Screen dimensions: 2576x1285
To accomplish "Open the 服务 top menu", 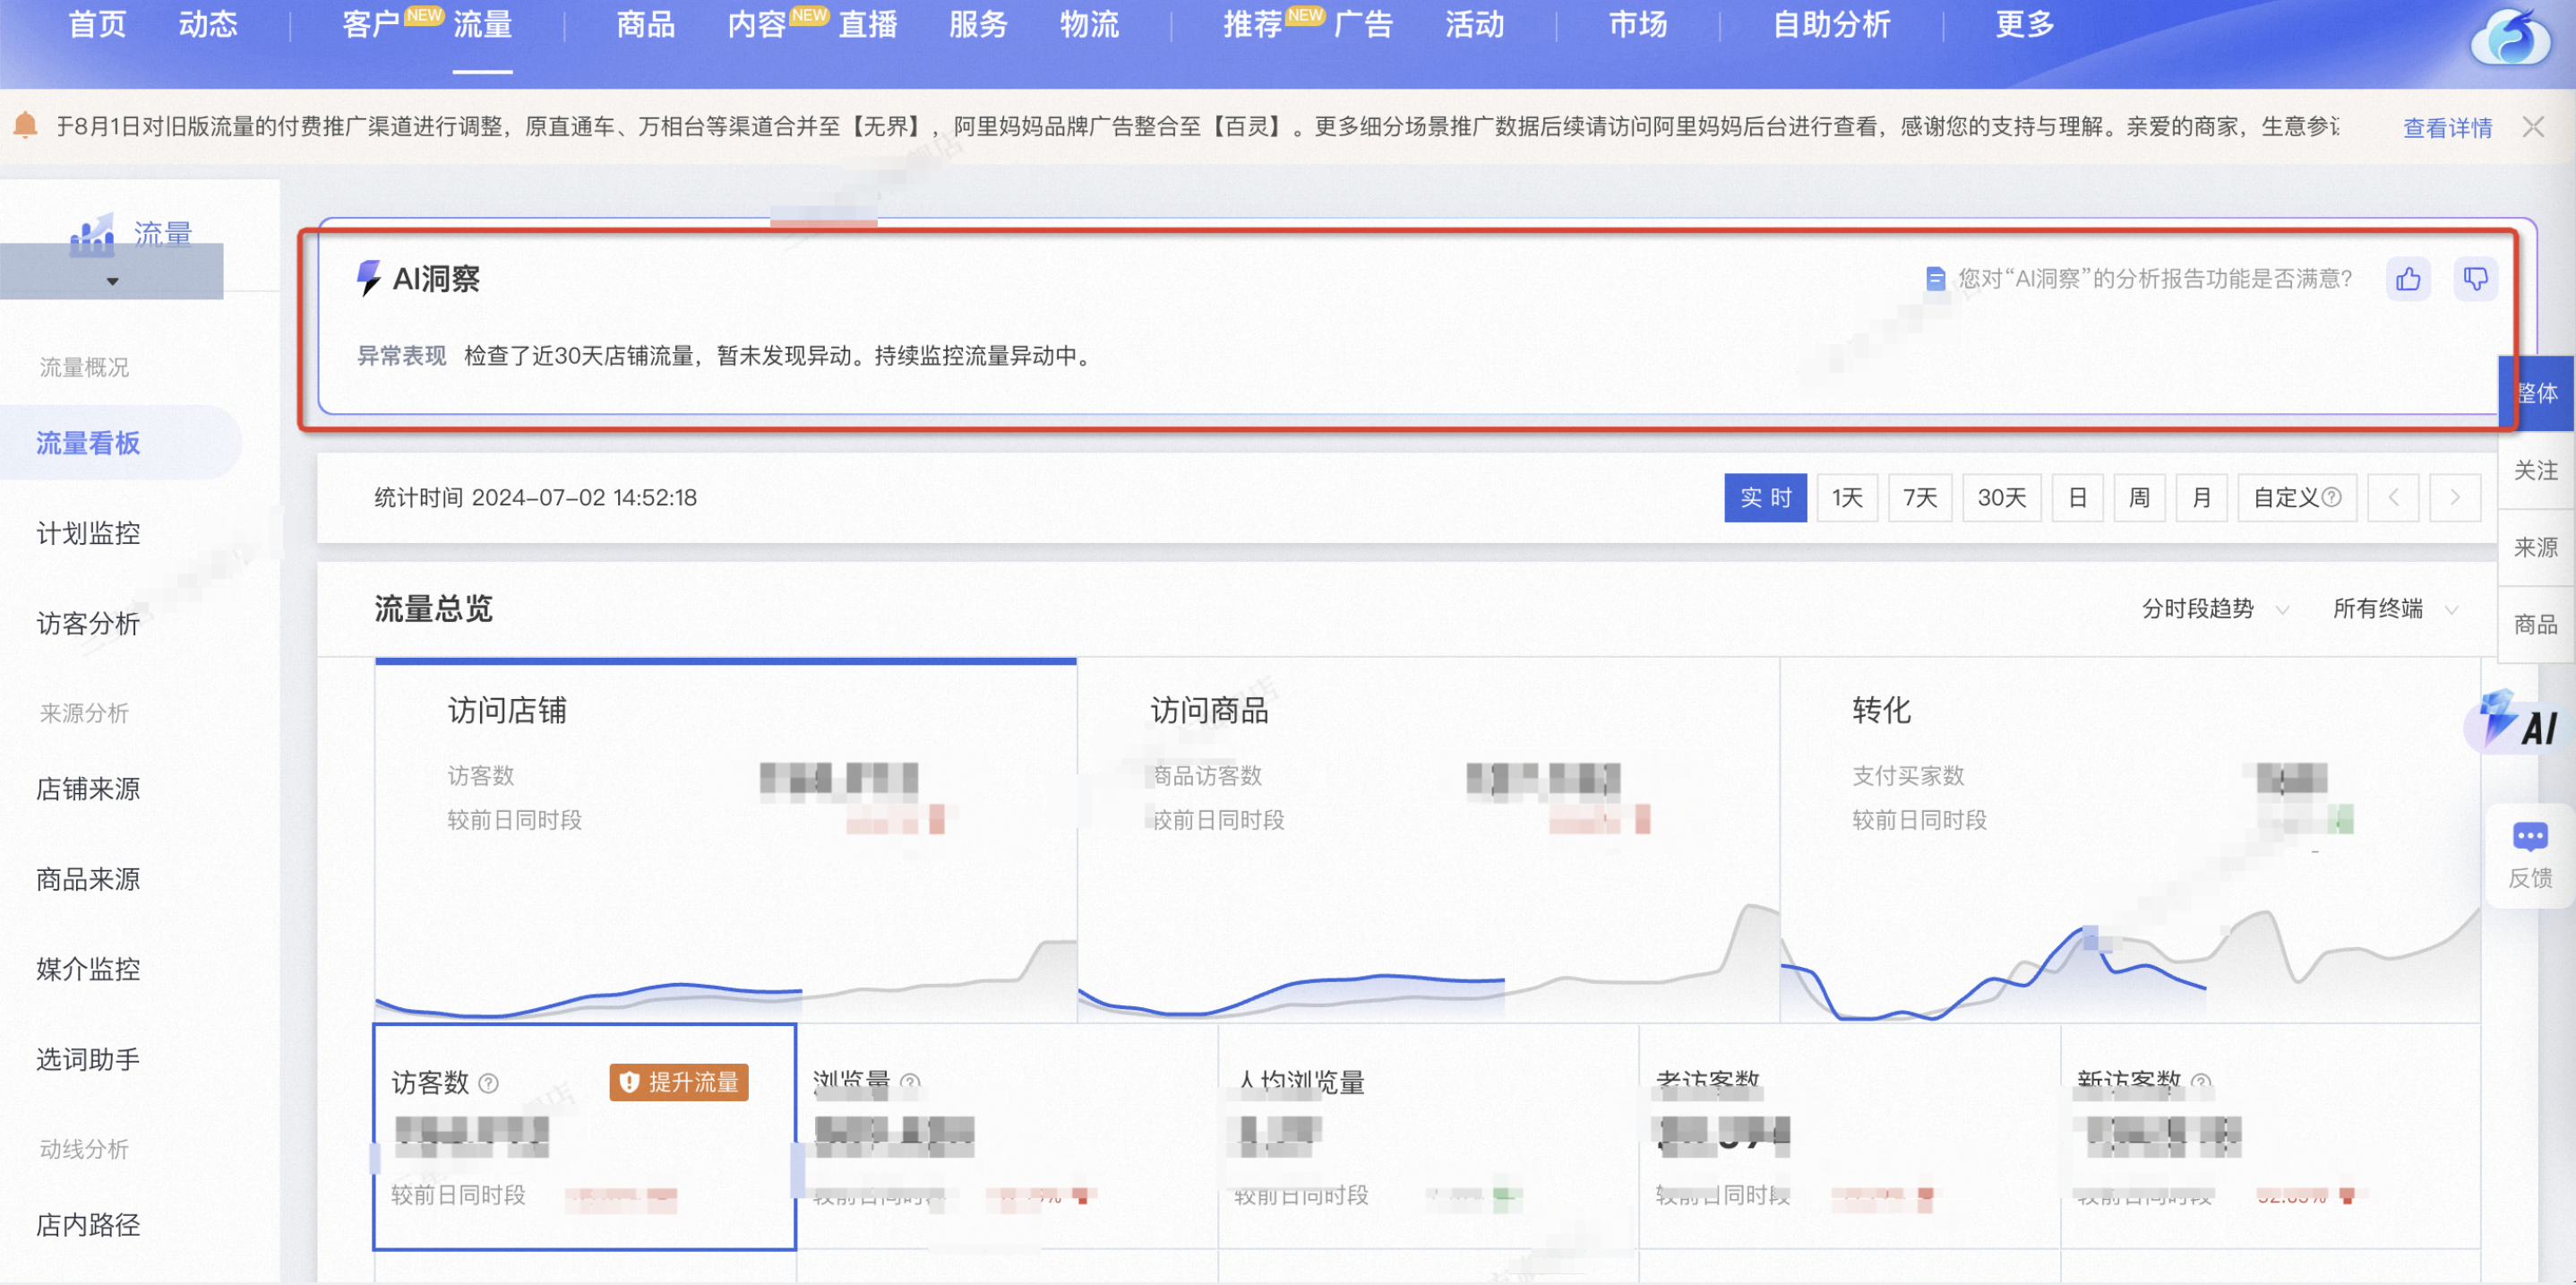I will click(x=978, y=24).
